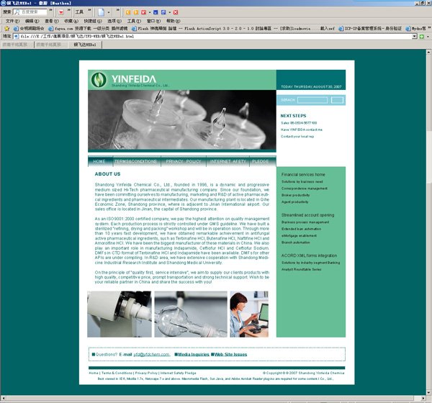
Task: Click the glass flask photo thumbnail
Action: (191, 314)
